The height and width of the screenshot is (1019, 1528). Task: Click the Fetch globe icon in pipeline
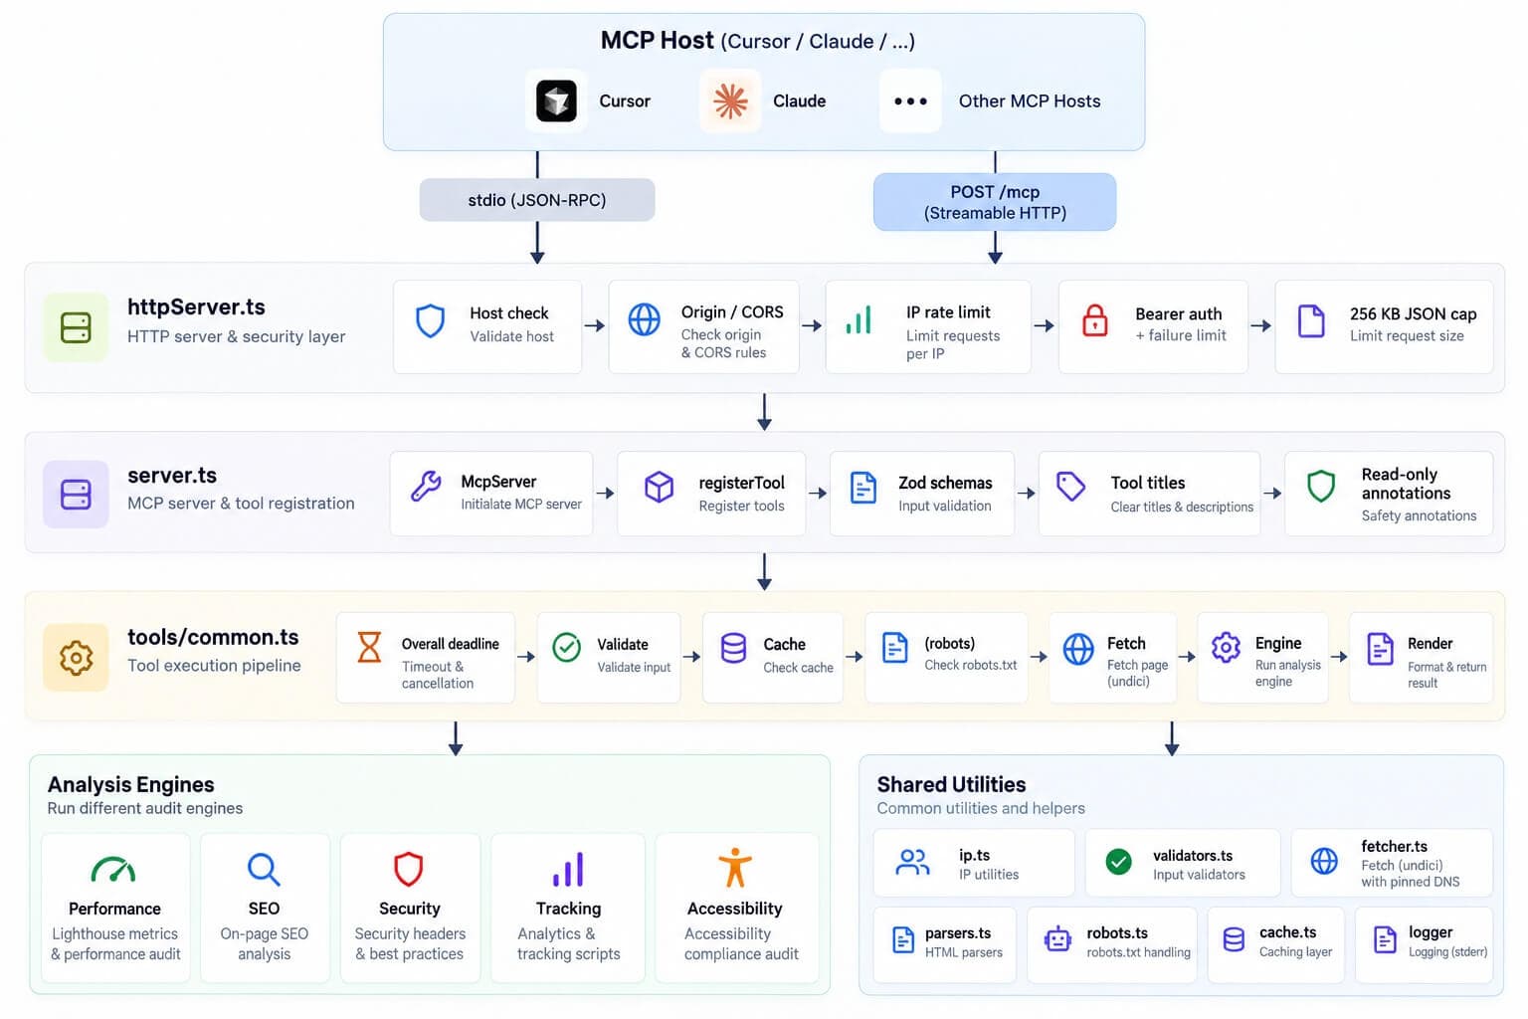[1078, 649]
